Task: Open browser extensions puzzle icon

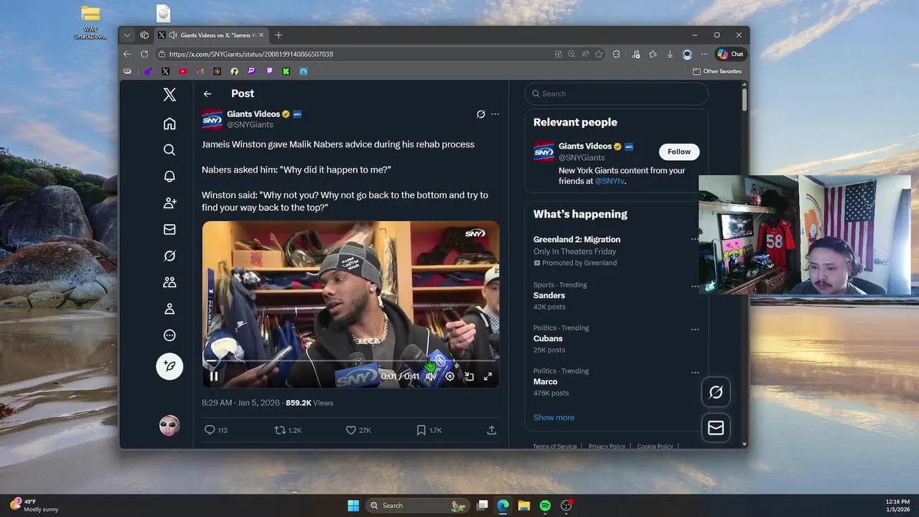Action: click(616, 54)
